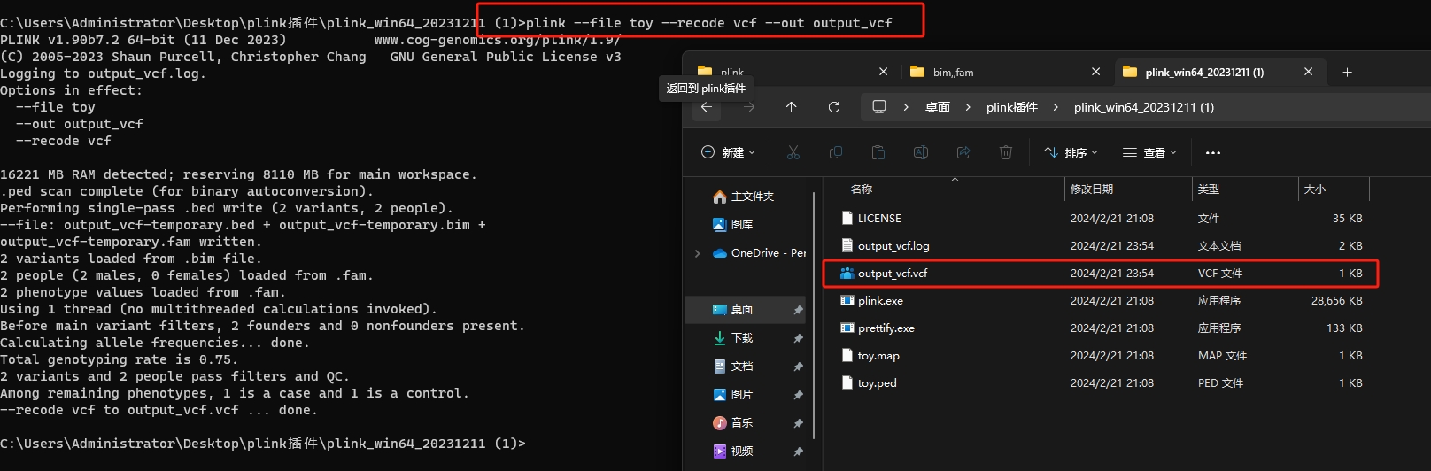The width and height of the screenshot is (1431, 471).
Task: Click the Share icon in toolbar
Action: (x=963, y=152)
